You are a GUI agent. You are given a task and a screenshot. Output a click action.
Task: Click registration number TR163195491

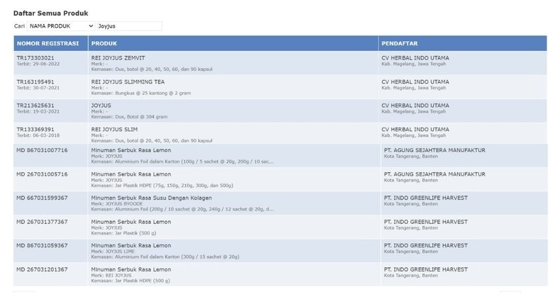pos(36,82)
